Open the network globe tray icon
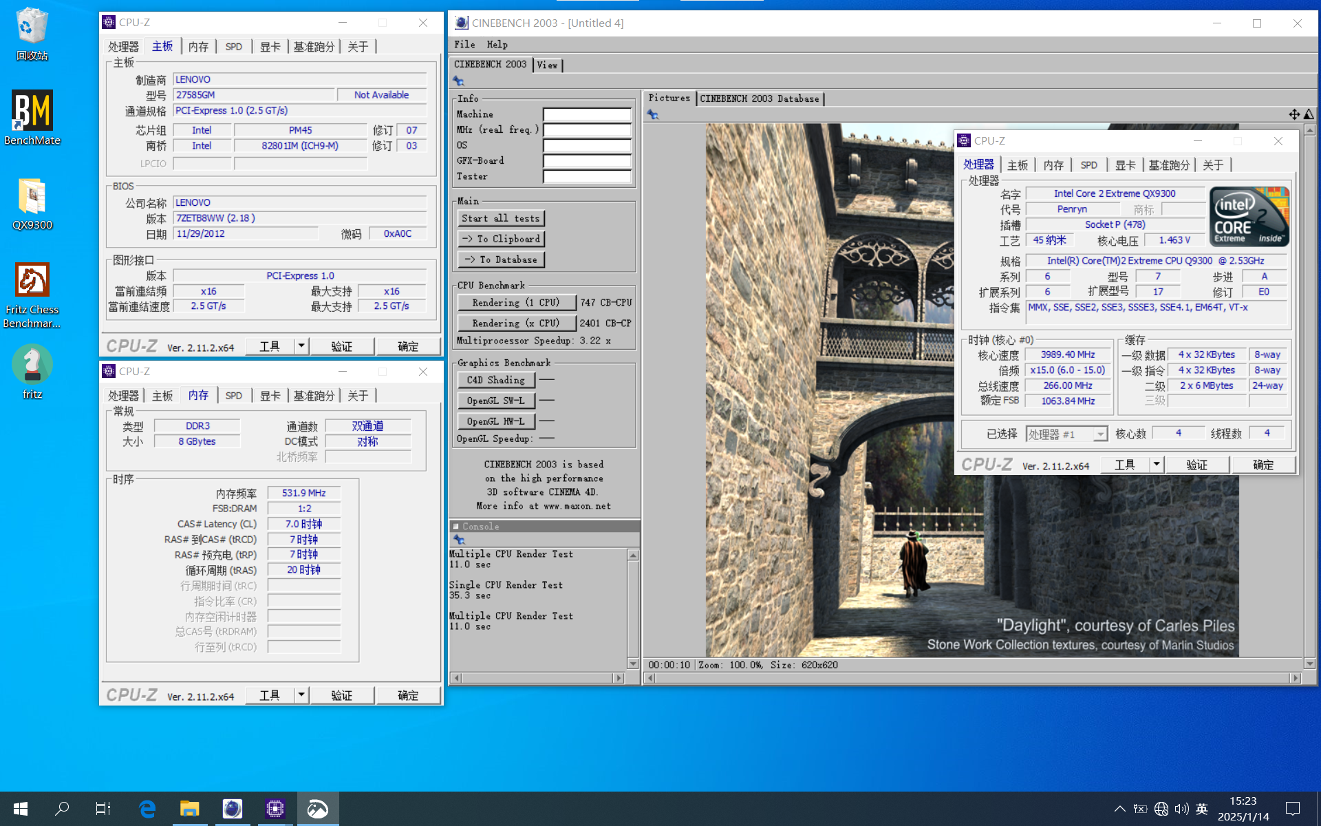Image resolution: width=1321 pixels, height=826 pixels. [x=1161, y=809]
